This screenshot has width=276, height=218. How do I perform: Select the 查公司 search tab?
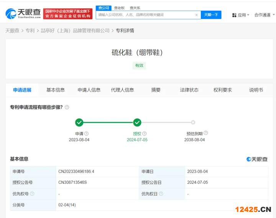click(103, 8)
